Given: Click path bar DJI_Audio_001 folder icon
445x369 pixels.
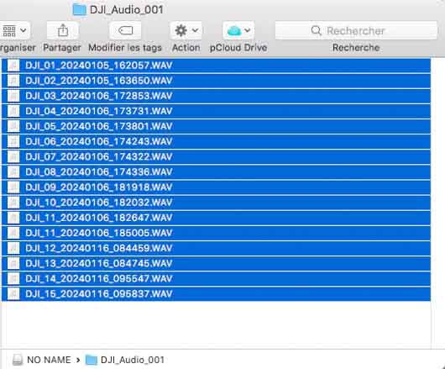Looking at the screenshot, I should click(92, 360).
